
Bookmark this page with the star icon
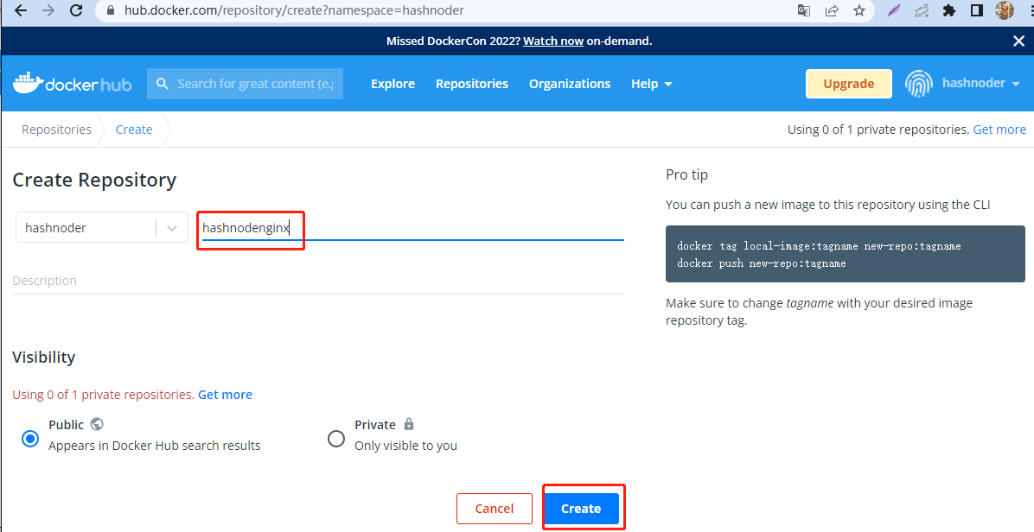click(859, 10)
